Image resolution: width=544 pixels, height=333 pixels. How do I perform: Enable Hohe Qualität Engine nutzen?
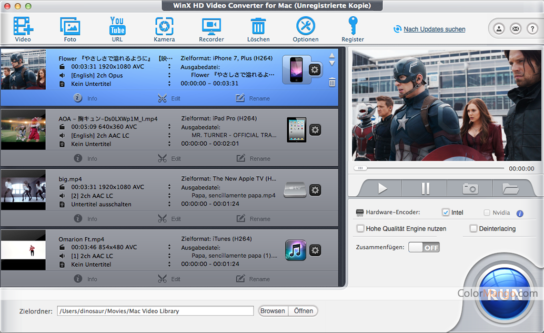360,229
